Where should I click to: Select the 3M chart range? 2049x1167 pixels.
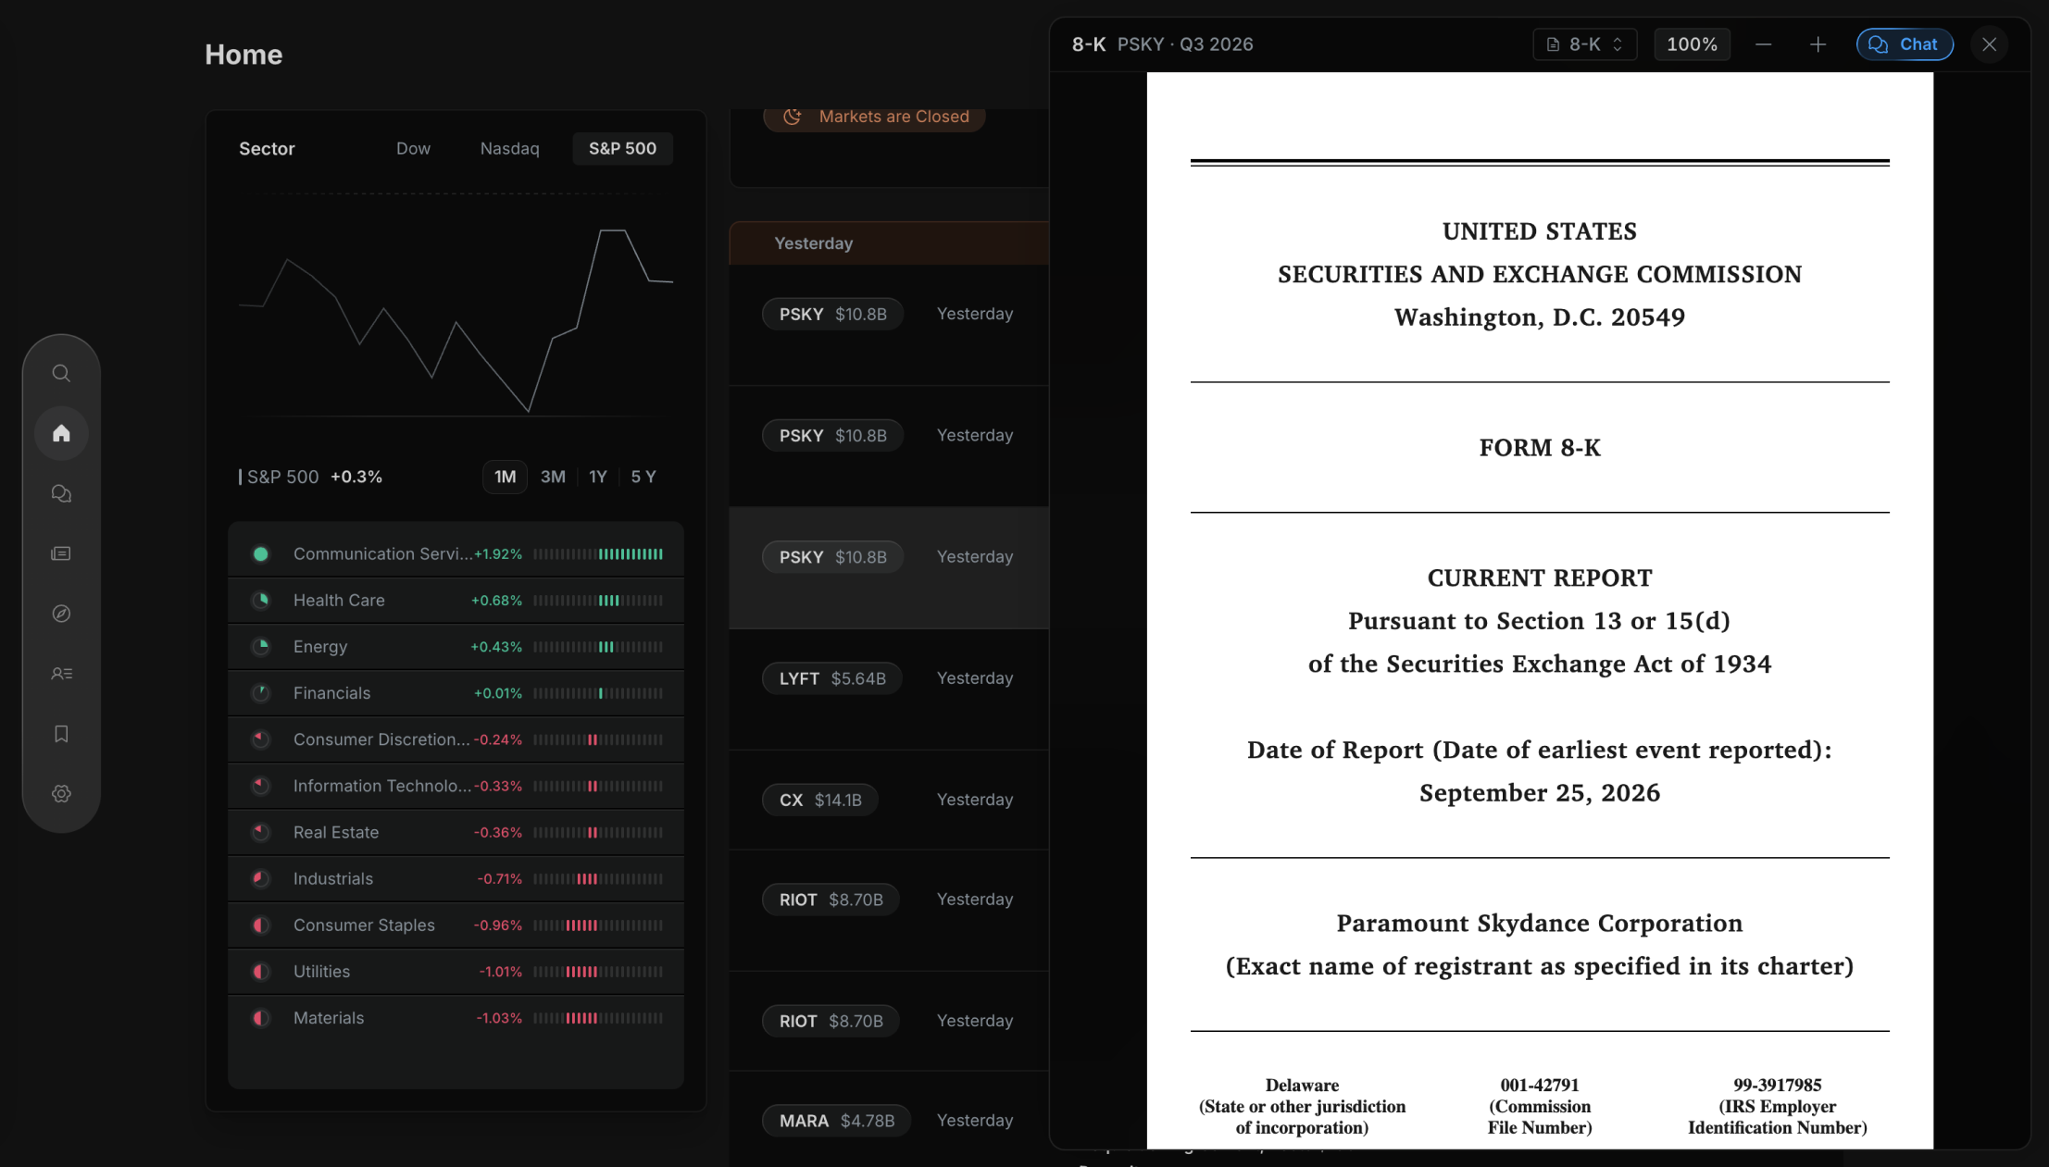(553, 477)
